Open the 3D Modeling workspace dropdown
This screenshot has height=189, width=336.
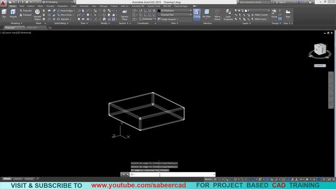pos(58,2)
